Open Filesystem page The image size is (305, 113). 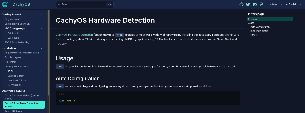10,62
